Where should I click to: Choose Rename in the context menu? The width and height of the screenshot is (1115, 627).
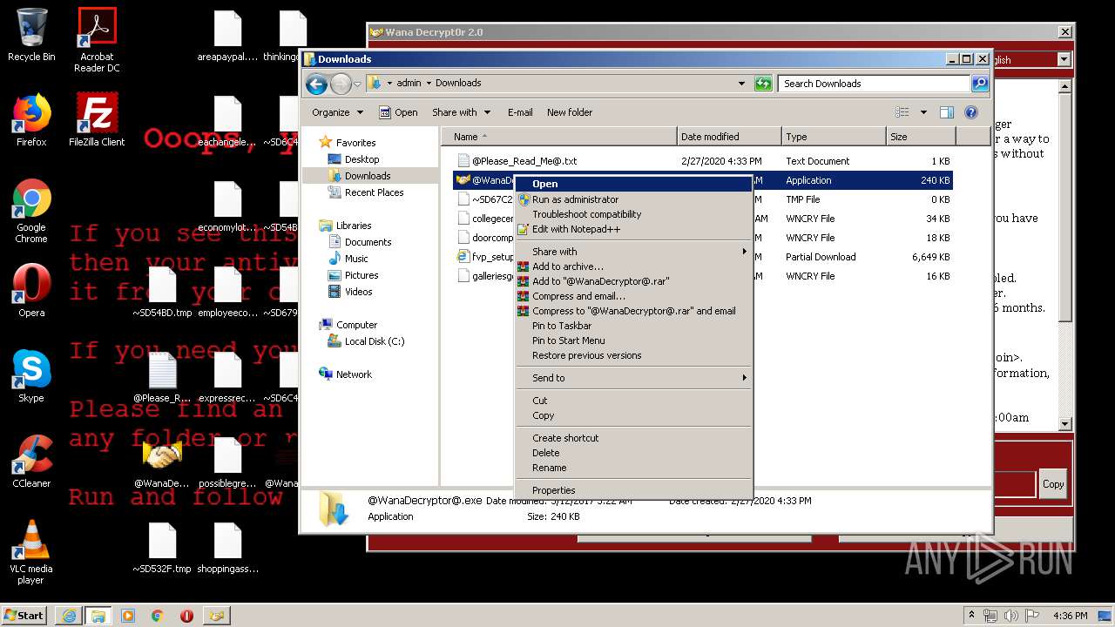(633, 468)
